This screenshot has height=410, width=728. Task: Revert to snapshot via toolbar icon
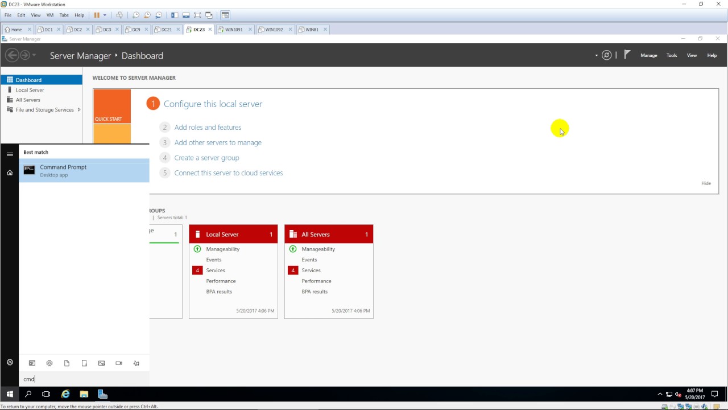coord(147,15)
